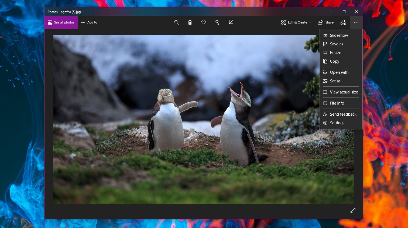Open File info from menu
Viewport: 408px width, 228px height.
click(x=341, y=103)
